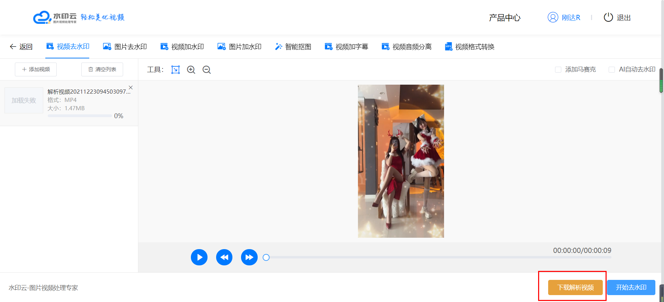The width and height of the screenshot is (664, 302).
Task: Click the 开始去水印 button
Action: coord(631,287)
